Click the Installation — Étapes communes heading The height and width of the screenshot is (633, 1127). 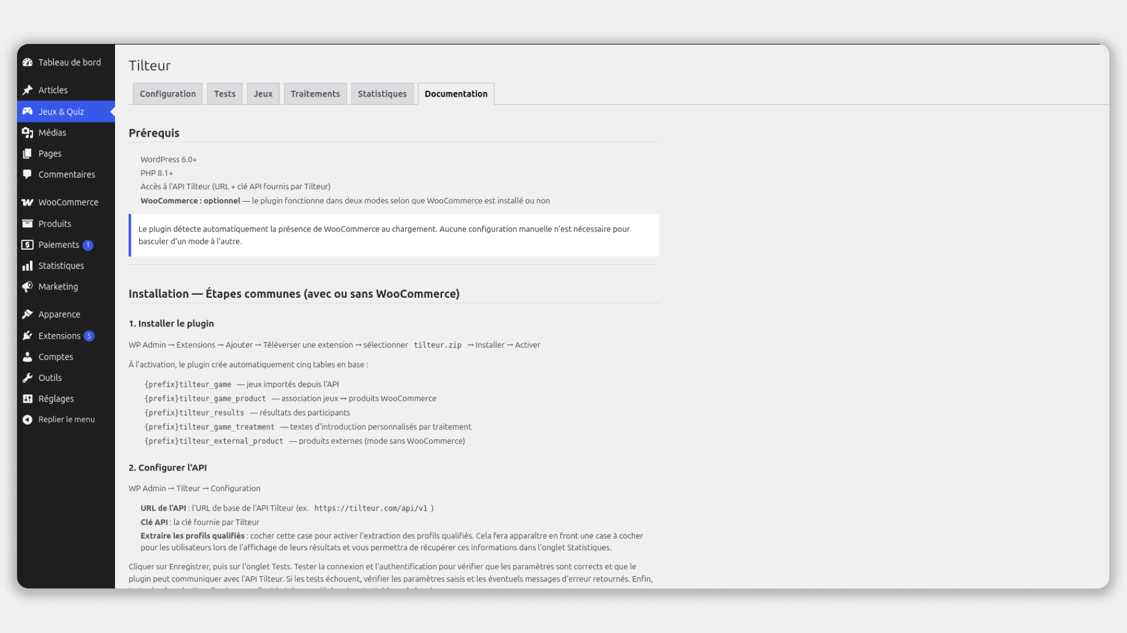coord(294,294)
